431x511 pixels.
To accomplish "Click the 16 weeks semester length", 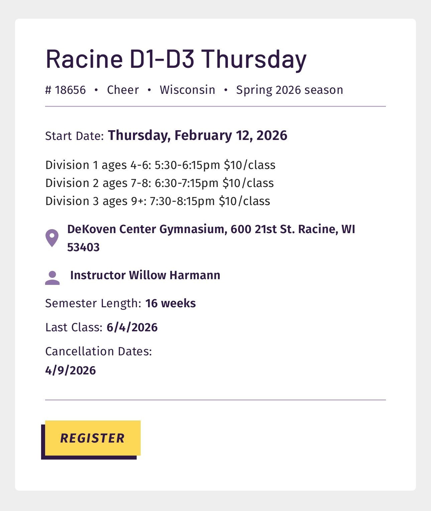I will (170, 303).
